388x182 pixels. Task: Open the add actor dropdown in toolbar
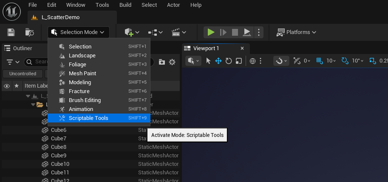point(132,32)
